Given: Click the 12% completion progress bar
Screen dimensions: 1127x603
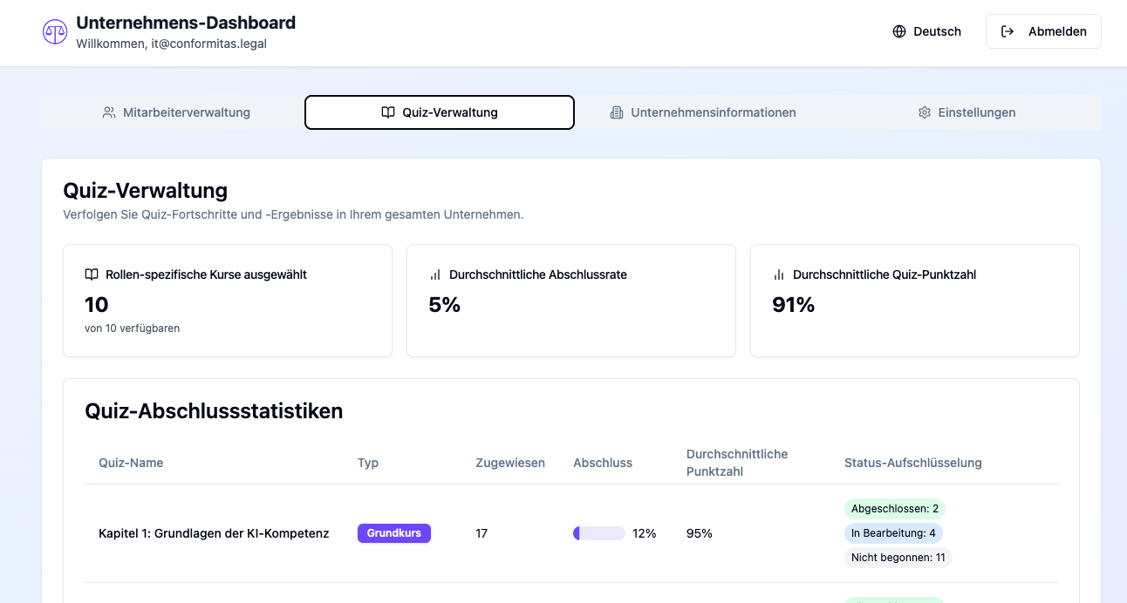Looking at the screenshot, I should click(x=598, y=533).
